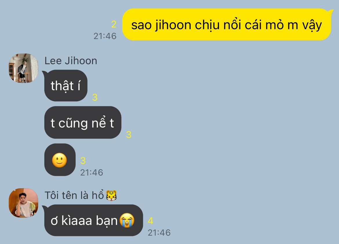Click the 21:46 timestamp under smiley bubble
The width and height of the screenshot is (339, 244).
click(x=92, y=172)
